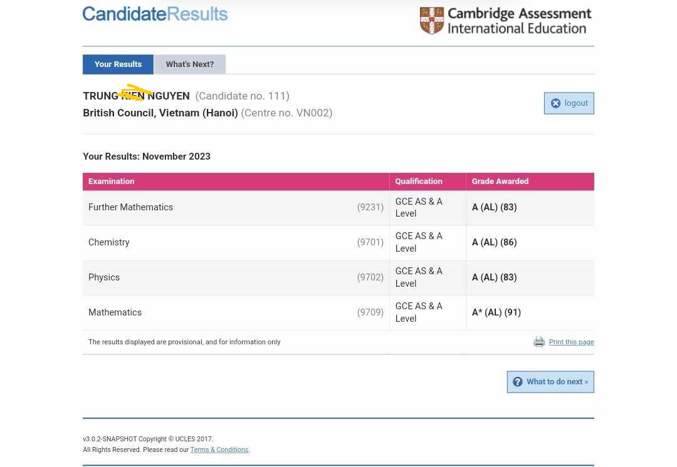Click the logout X icon
Image resolution: width=677 pixels, height=467 pixels.
click(555, 103)
